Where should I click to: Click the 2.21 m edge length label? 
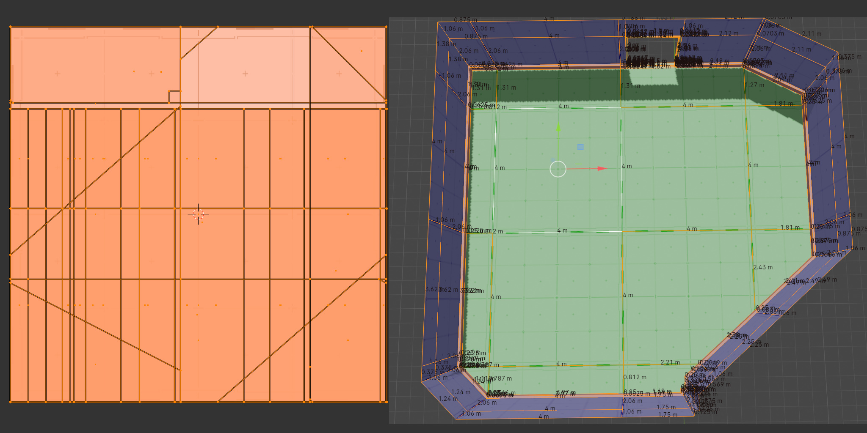670,362
